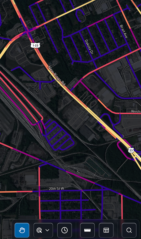Open the attribute table tool
This screenshot has height=239, width=141.
click(106, 230)
